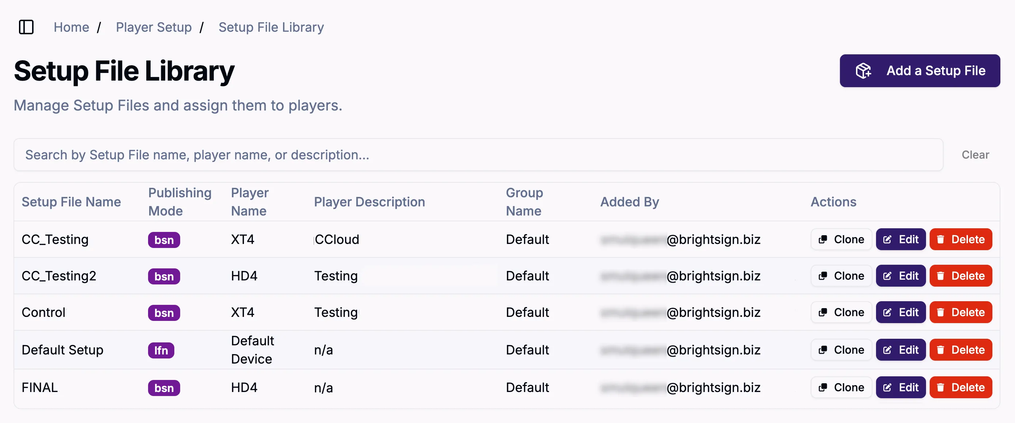Edit the CC_Testing setup file
Screen dimensions: 1015x423
pos(901,240)
